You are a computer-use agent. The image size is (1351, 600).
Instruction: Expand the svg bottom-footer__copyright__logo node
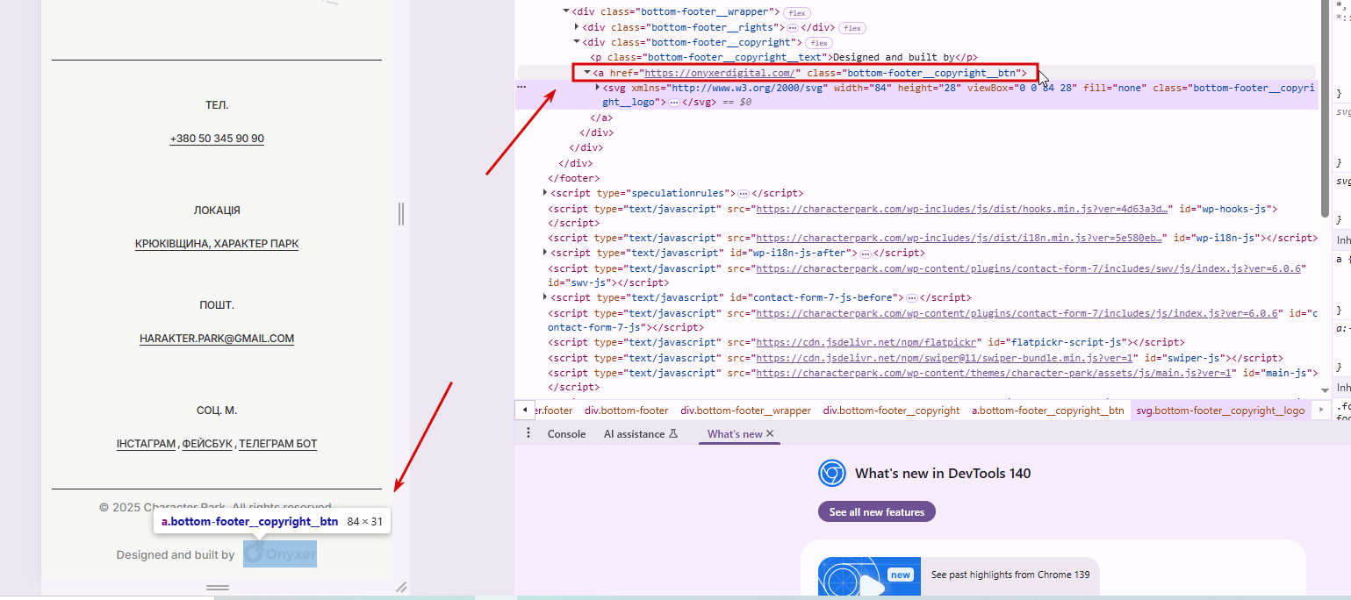(598, 87)
